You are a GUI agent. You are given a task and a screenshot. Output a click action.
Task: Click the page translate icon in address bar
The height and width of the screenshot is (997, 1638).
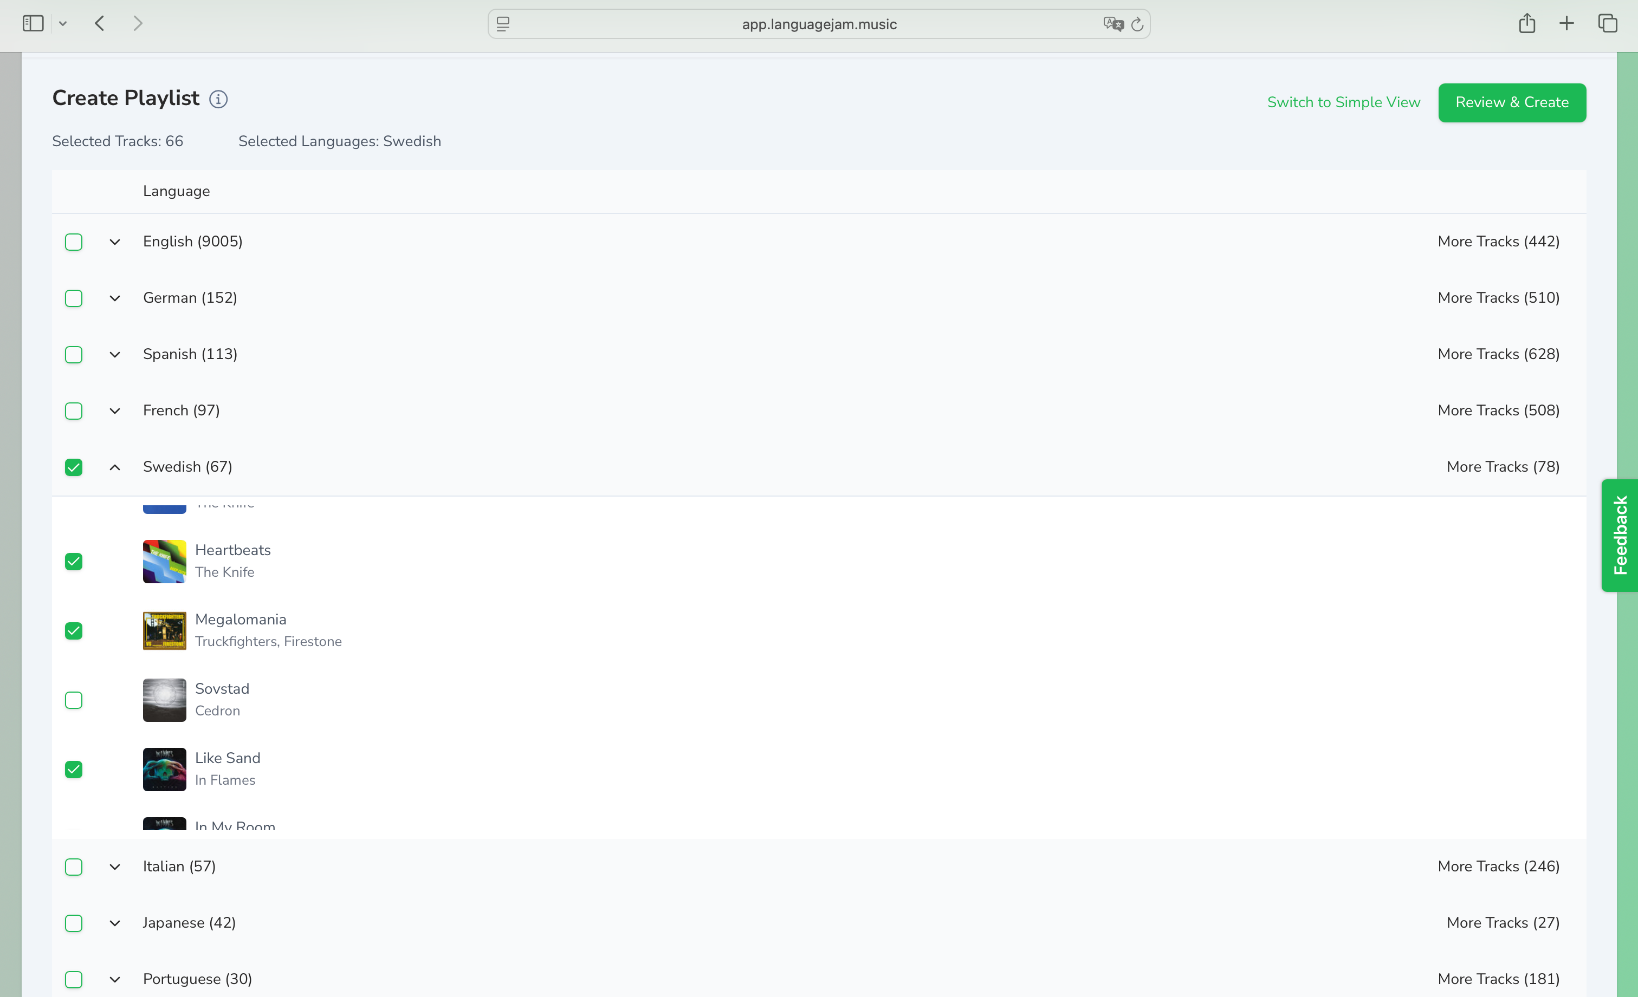pyautogui.click(x=1112, y=24)
